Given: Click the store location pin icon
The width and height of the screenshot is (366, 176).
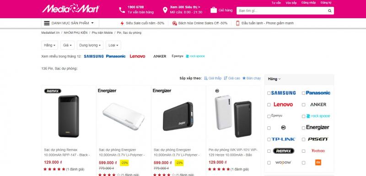Looking at the screenshot, I should [x=165, y=10].
